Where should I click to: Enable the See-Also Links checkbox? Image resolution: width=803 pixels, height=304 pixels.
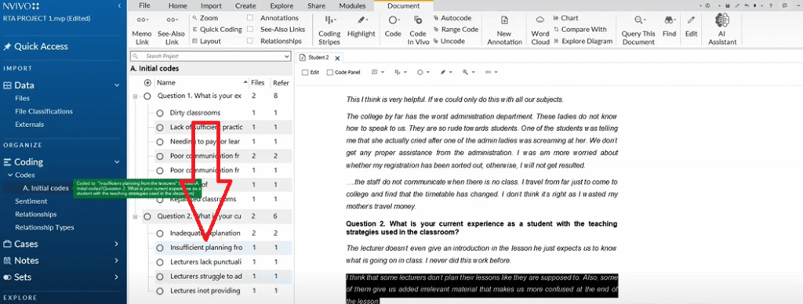(250, 30)
